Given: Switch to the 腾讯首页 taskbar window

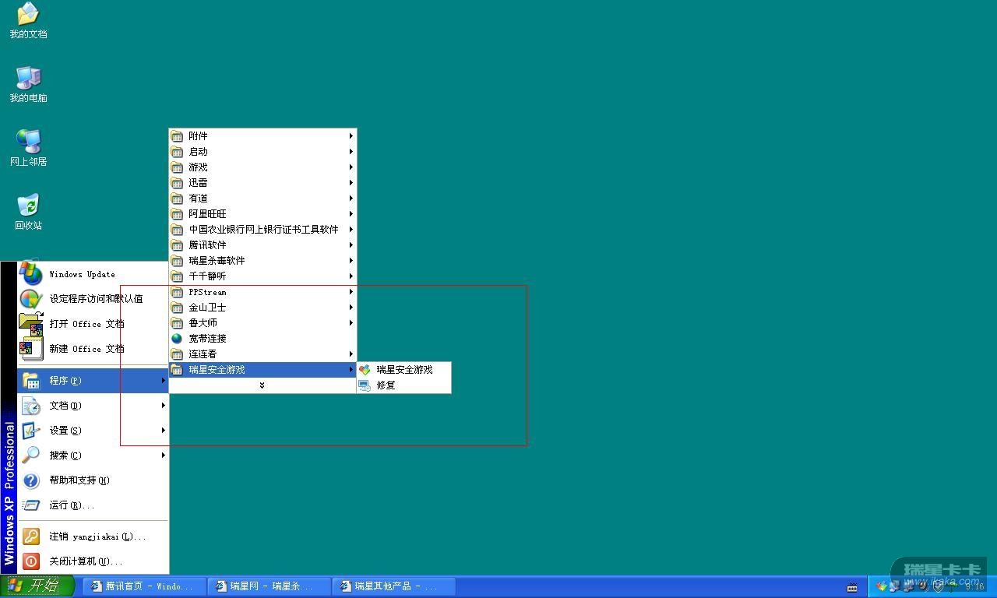Looking at the screenshot, I should [145, 586].
